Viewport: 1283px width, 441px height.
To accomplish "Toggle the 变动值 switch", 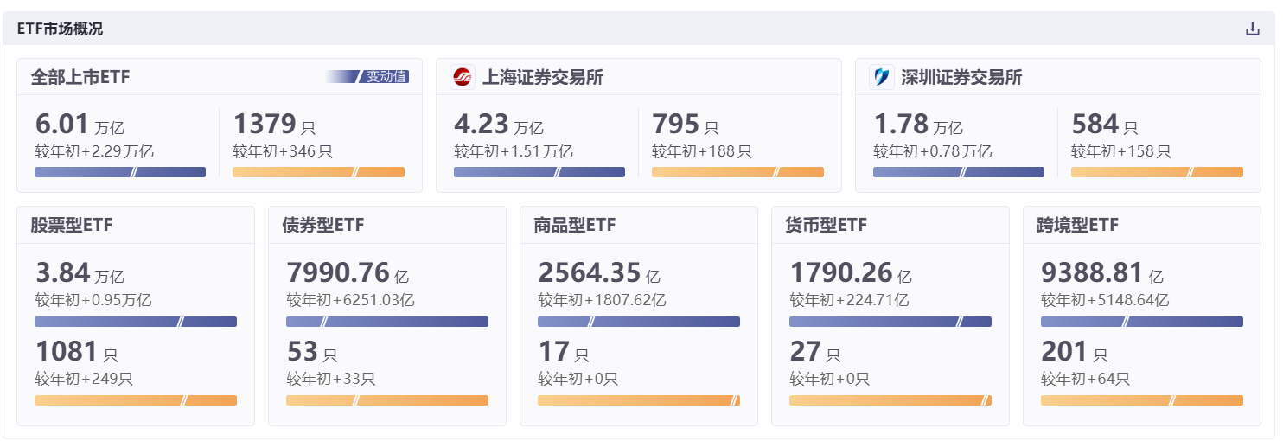I will pos(367,76).
